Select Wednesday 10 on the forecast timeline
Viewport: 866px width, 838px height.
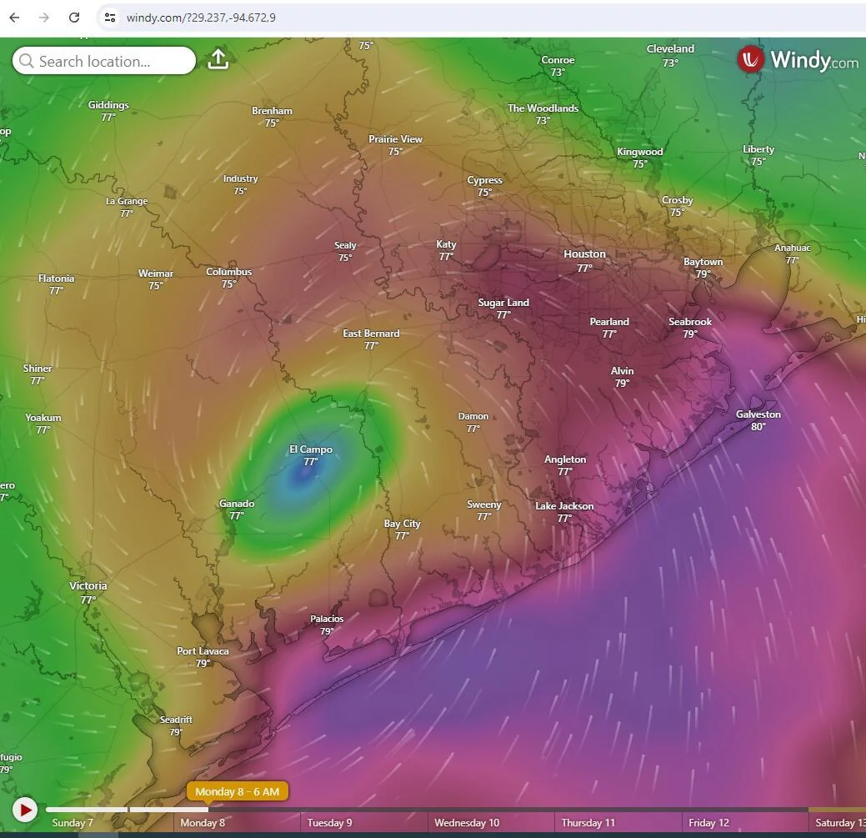(467, 822)
